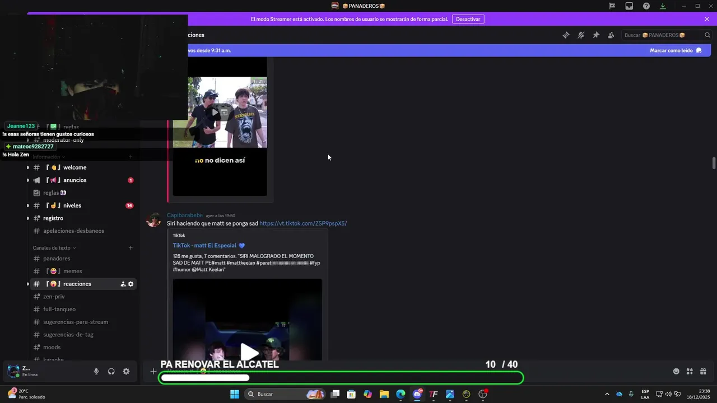Click Marcar como leído button
The width and height of the screenshot is (717, 403).
pyautogui.click(x=676, y=50)
